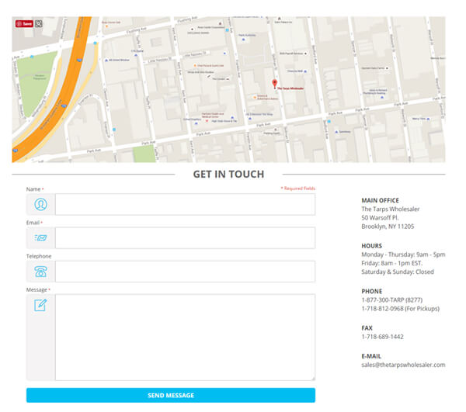Click inside the Message text area
The height and width of the screenshot is (412, 466).
pyautogui.click(x=185, y=337)
